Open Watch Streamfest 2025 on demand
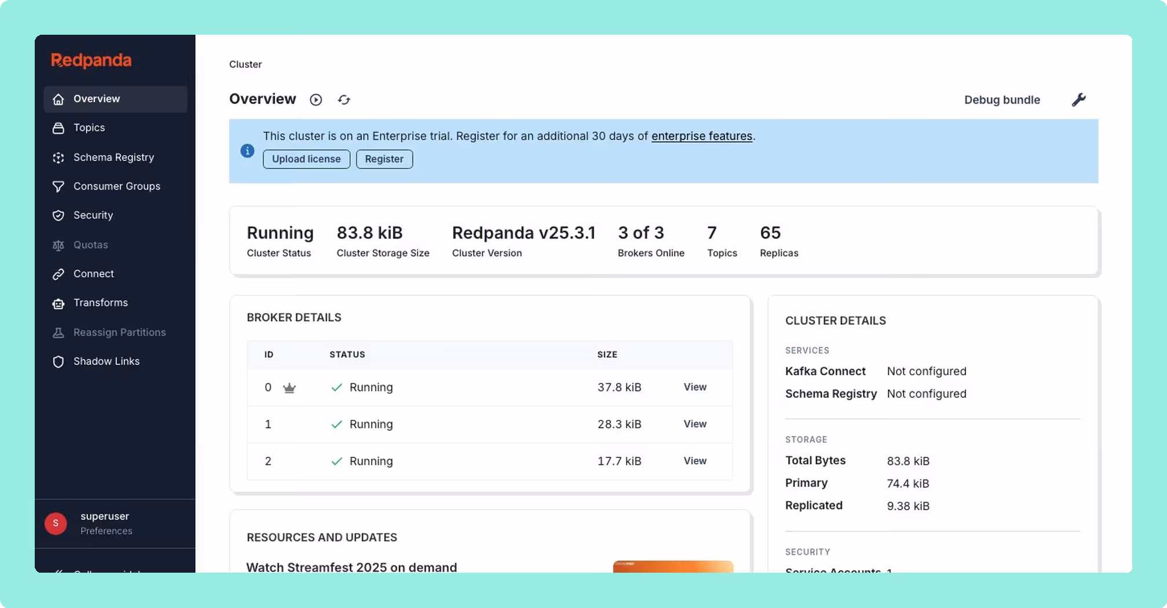This screenshot has width=1167, height=608. pyautogui.click(x=352, y=567)
